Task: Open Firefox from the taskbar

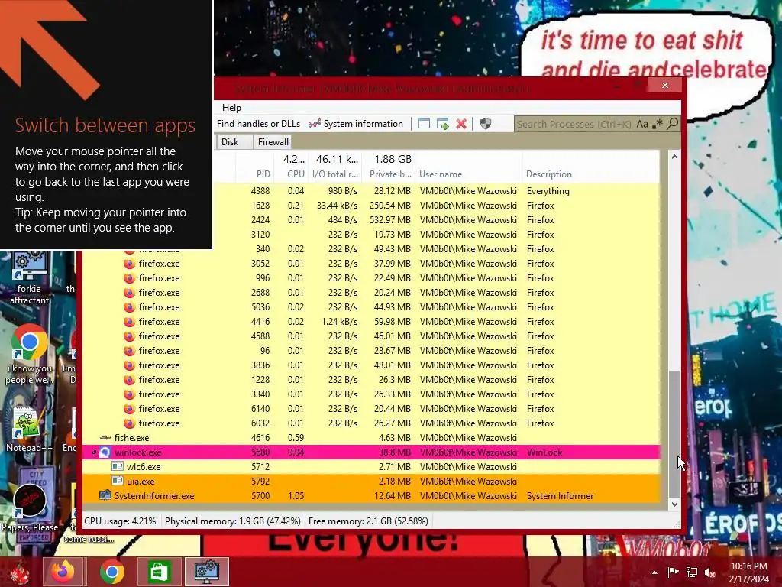Action: coord(64,572)
